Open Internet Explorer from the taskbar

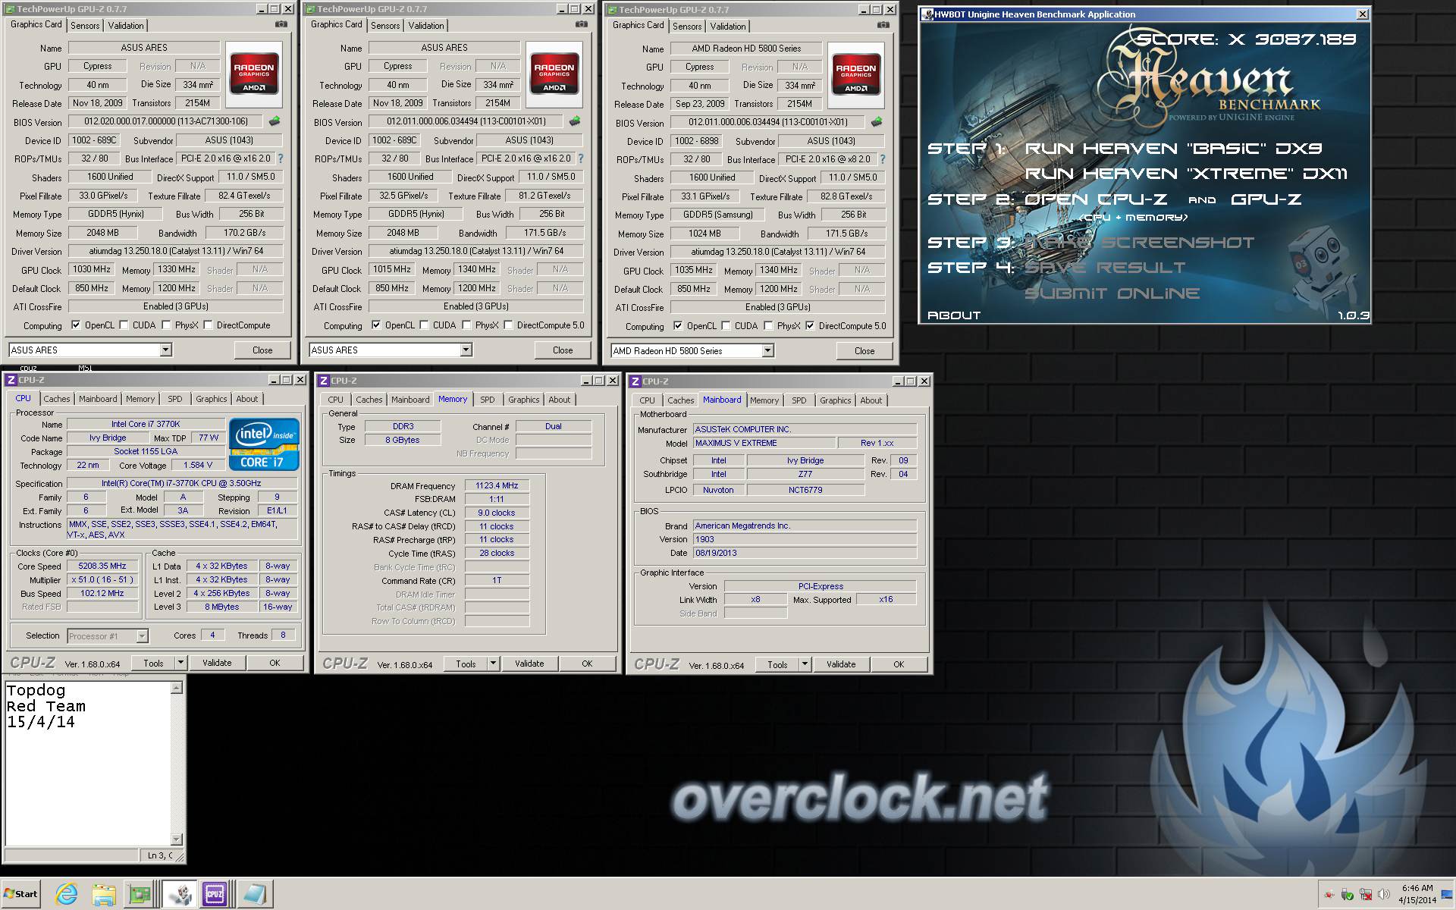[x=67, y=895]
